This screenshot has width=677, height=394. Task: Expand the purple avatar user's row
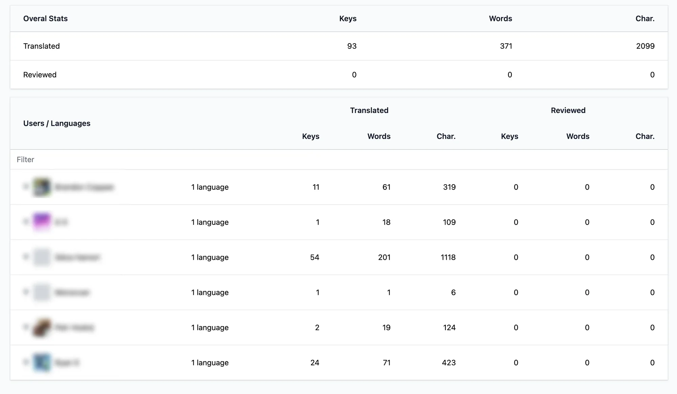(x=26, y=222)
